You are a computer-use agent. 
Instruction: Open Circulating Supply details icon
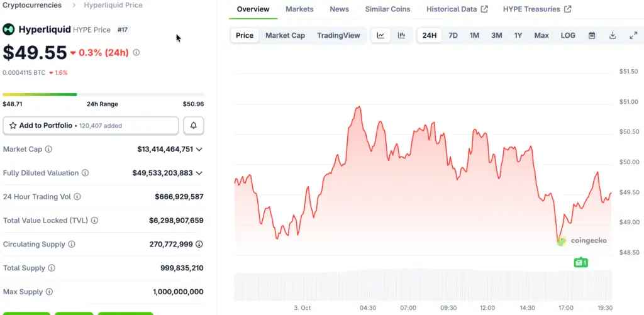click(x=199, y=244)
